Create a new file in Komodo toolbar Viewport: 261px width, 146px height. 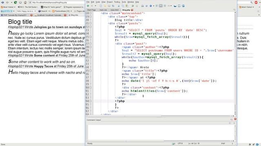click(101, 6)
